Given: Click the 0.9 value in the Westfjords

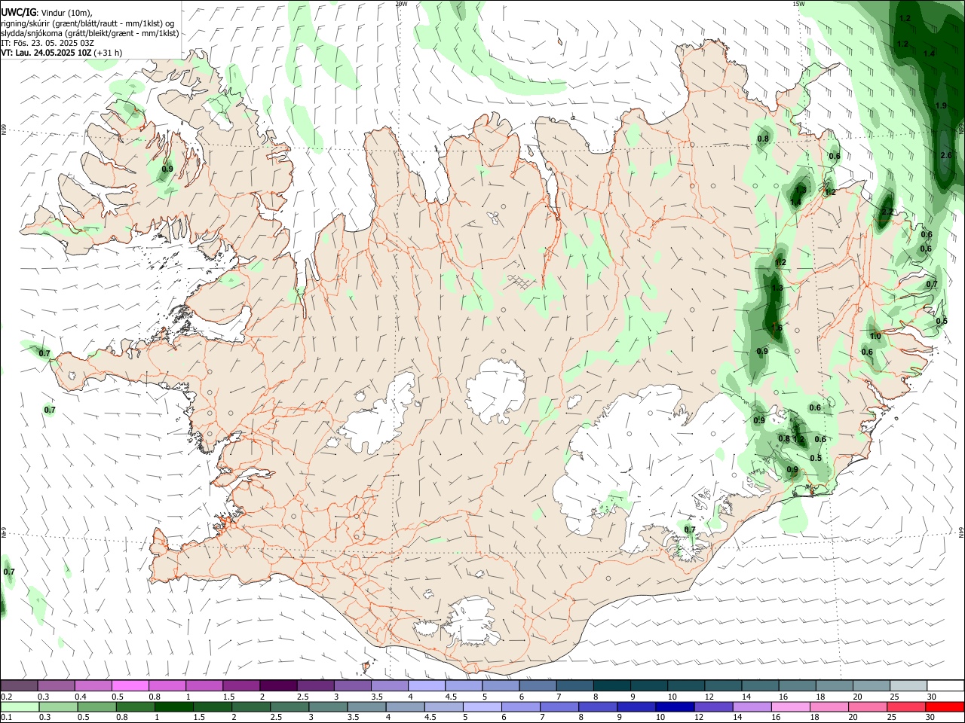Looking at the screenshot, I should 167,169.
